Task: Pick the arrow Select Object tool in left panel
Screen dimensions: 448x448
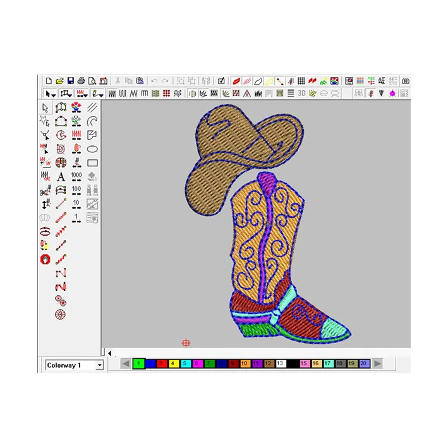Action: coord(45,107)
